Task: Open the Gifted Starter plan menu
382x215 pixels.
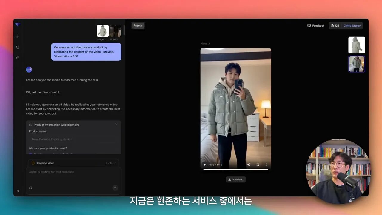Action: [352, 26]
